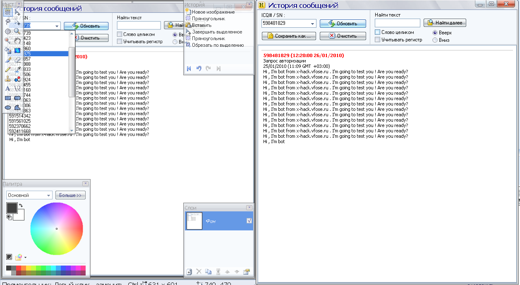Select the Magic Wand tool
Screen dimensions: 520x285
[8, 40]
